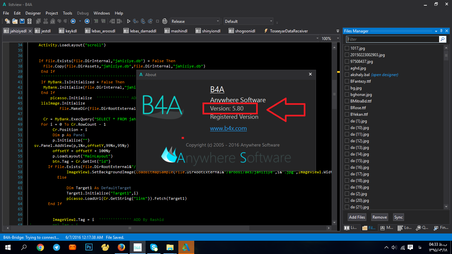Pin the Files Manager panel
452x254 pixels.
coord(441,31)
